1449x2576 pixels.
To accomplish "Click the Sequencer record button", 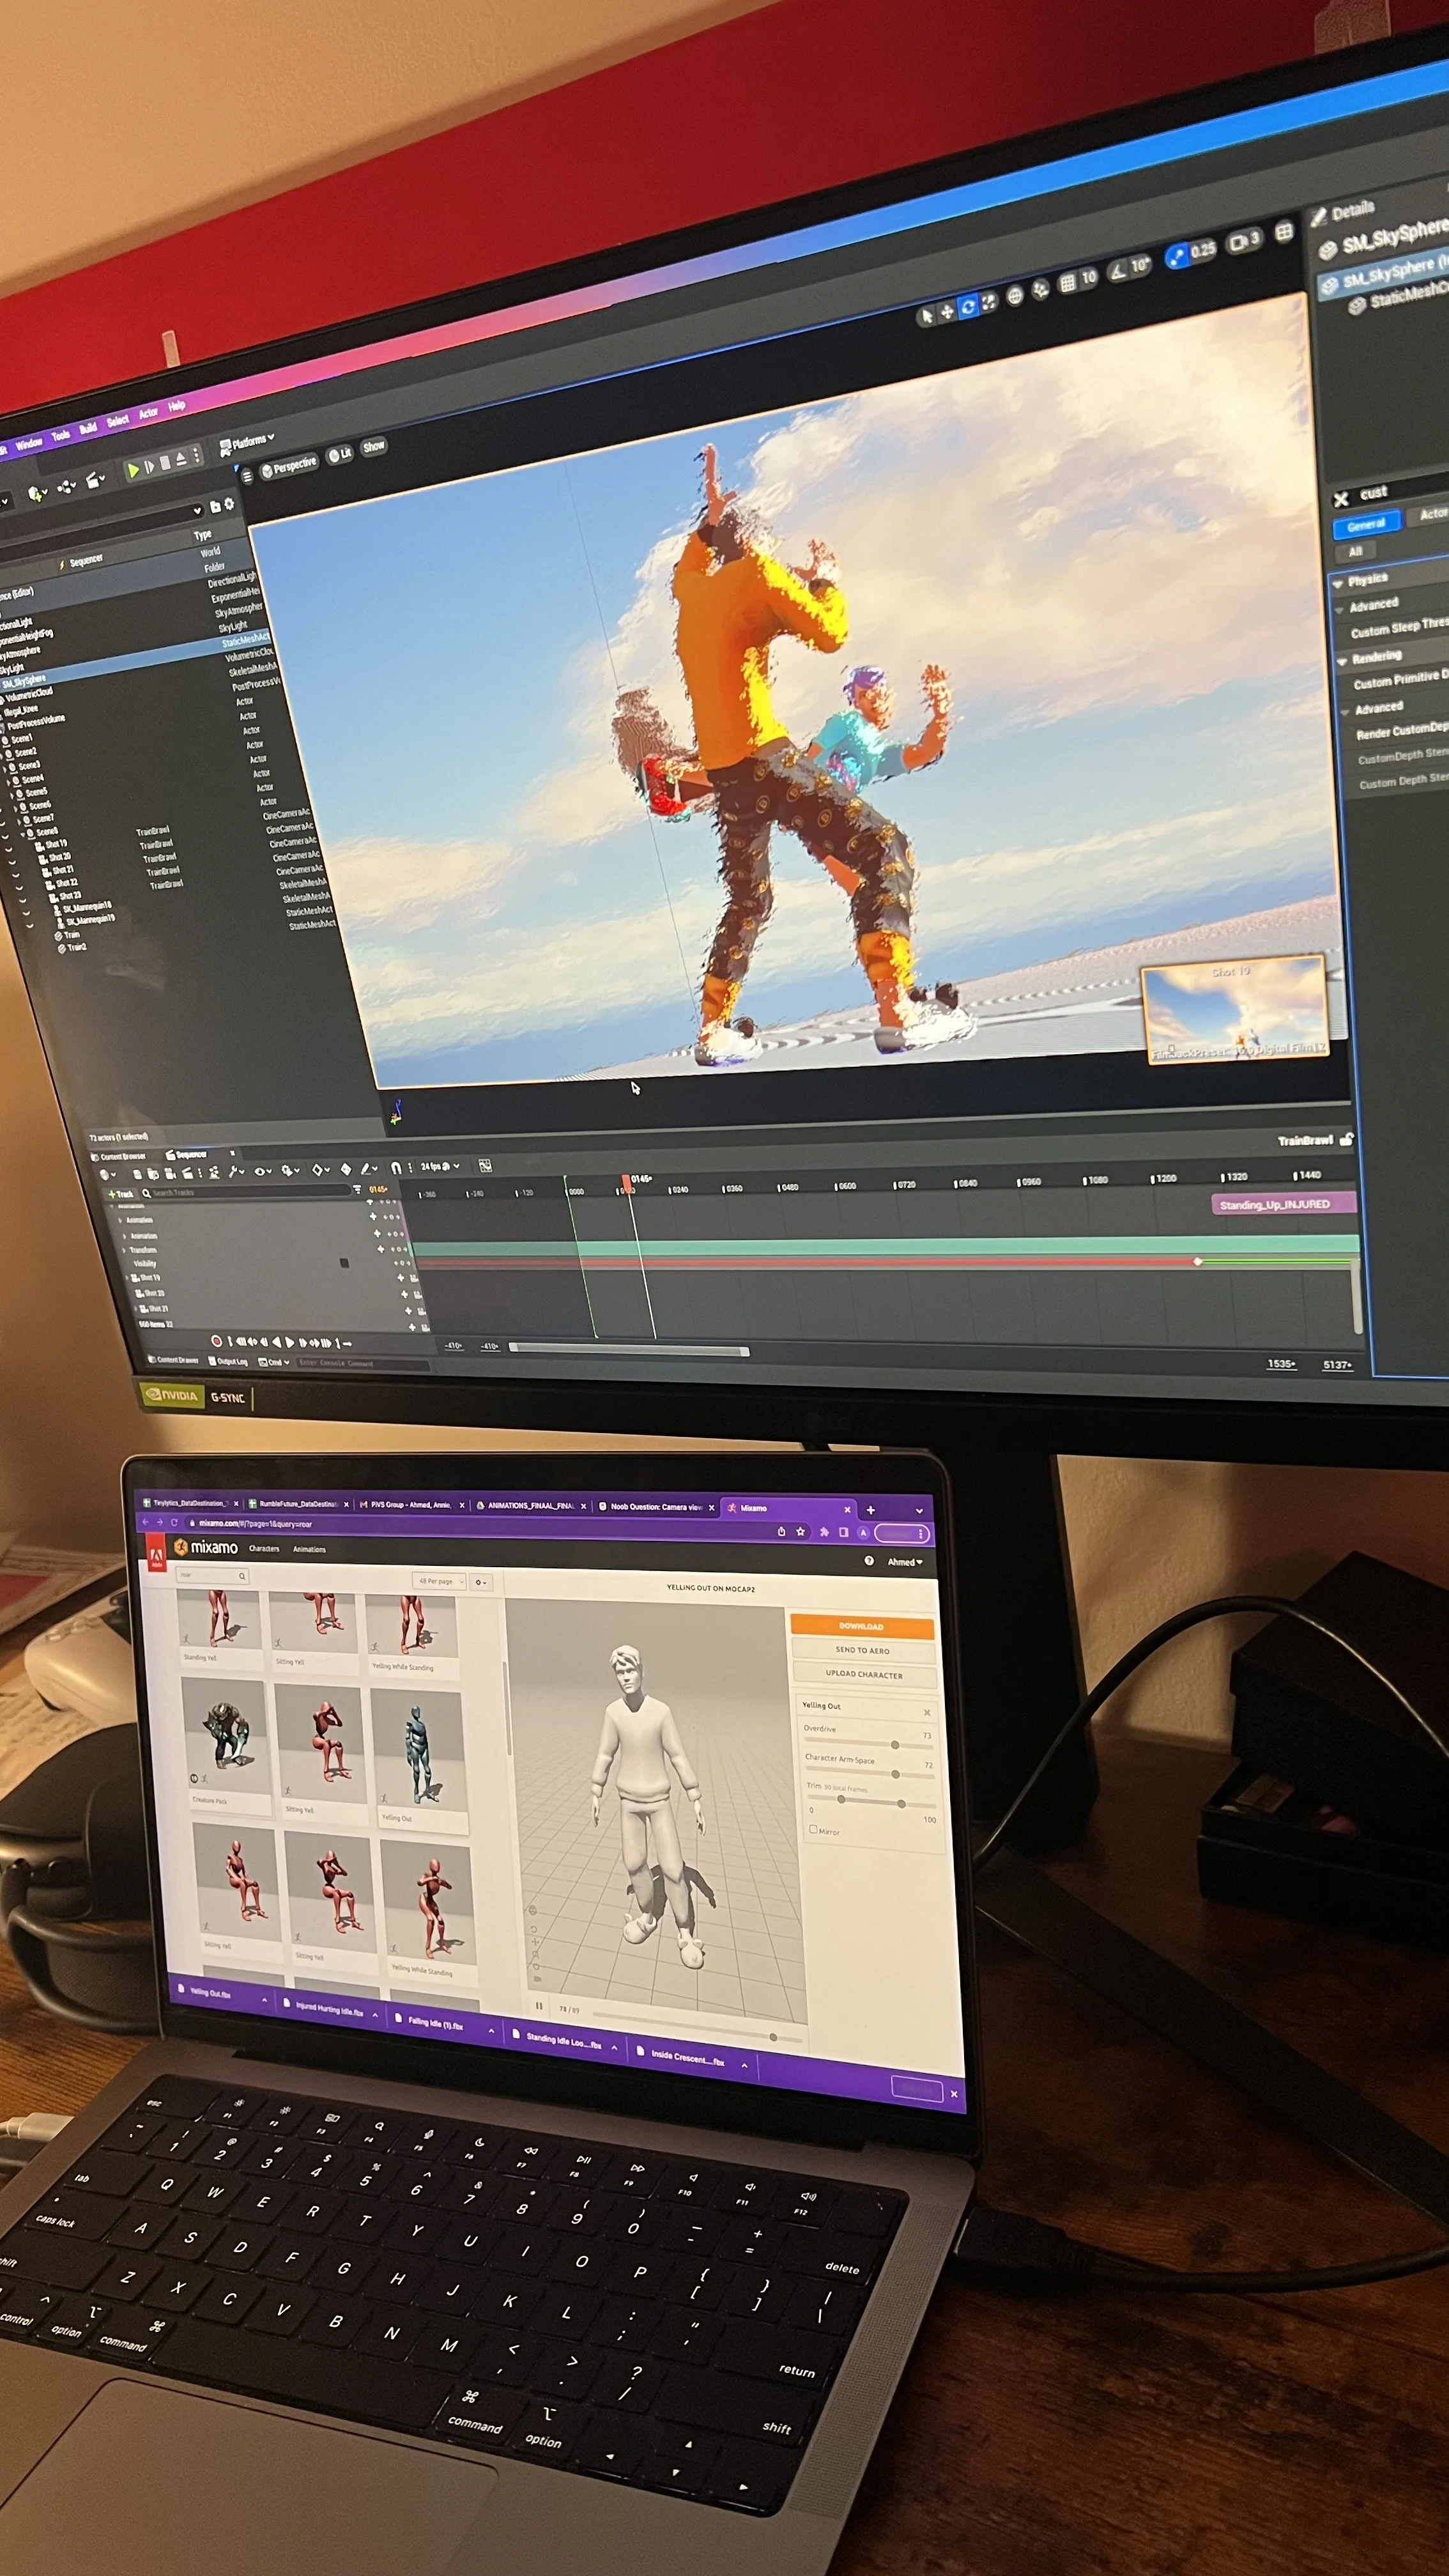I will click(216, 1341).
